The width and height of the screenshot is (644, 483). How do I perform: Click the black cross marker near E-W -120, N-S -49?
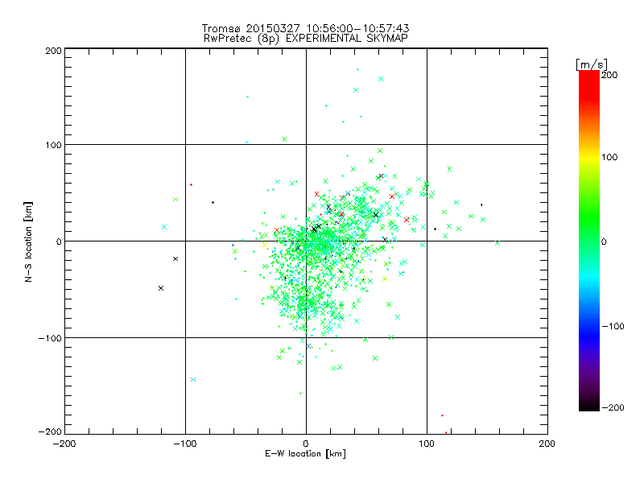pyautogui.click(x=161, y=288)
